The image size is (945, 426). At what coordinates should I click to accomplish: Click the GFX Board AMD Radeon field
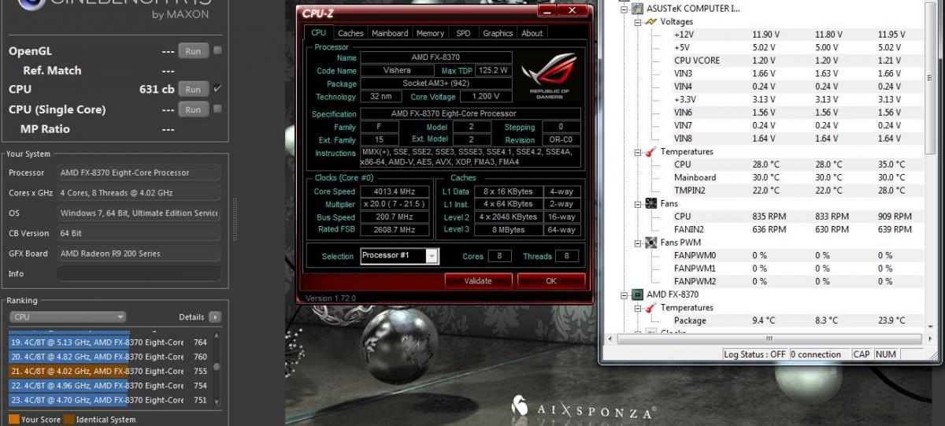[x=138, y=254]
